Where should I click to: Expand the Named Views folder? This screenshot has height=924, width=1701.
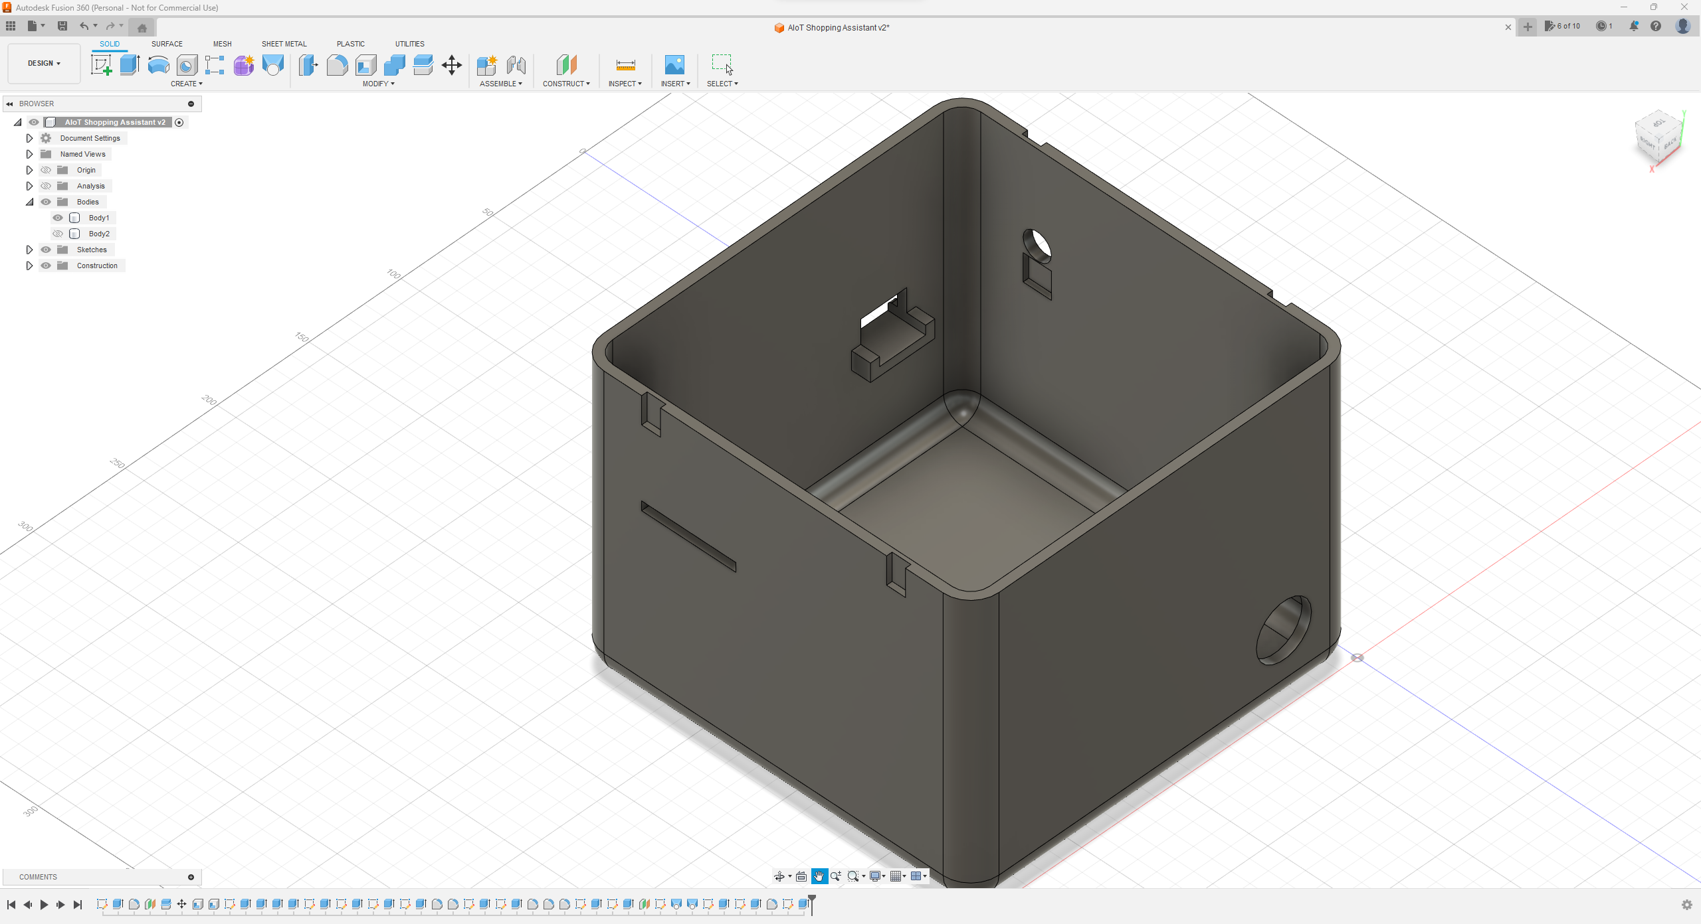pos(29,154)
